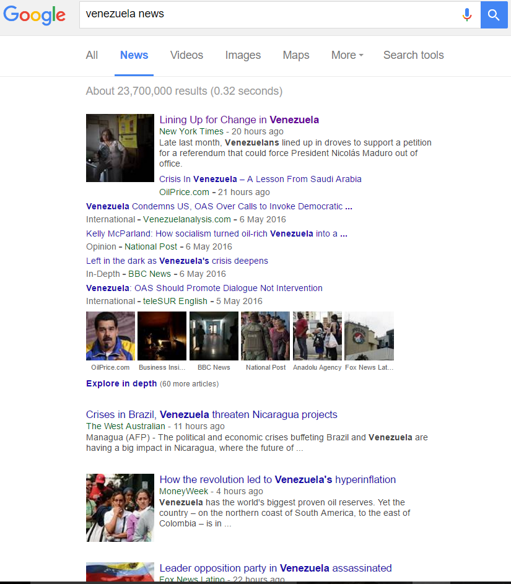Click the MoneyWeek article crowd thumbnail
Viewport: 511px width, 584px height.
coord(120,508)
